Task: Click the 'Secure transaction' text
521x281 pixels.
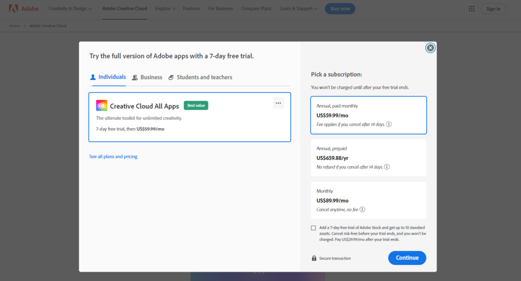Action: [335, 259]
